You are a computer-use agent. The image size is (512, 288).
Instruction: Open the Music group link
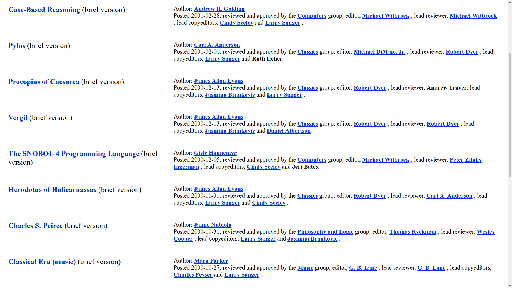305,268
